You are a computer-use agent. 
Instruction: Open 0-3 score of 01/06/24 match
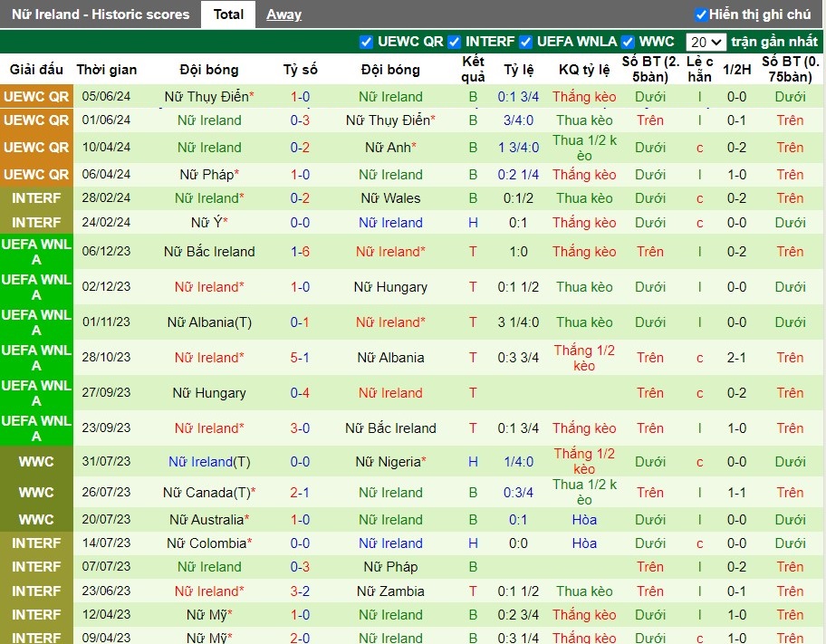click(x=301, y=120)
